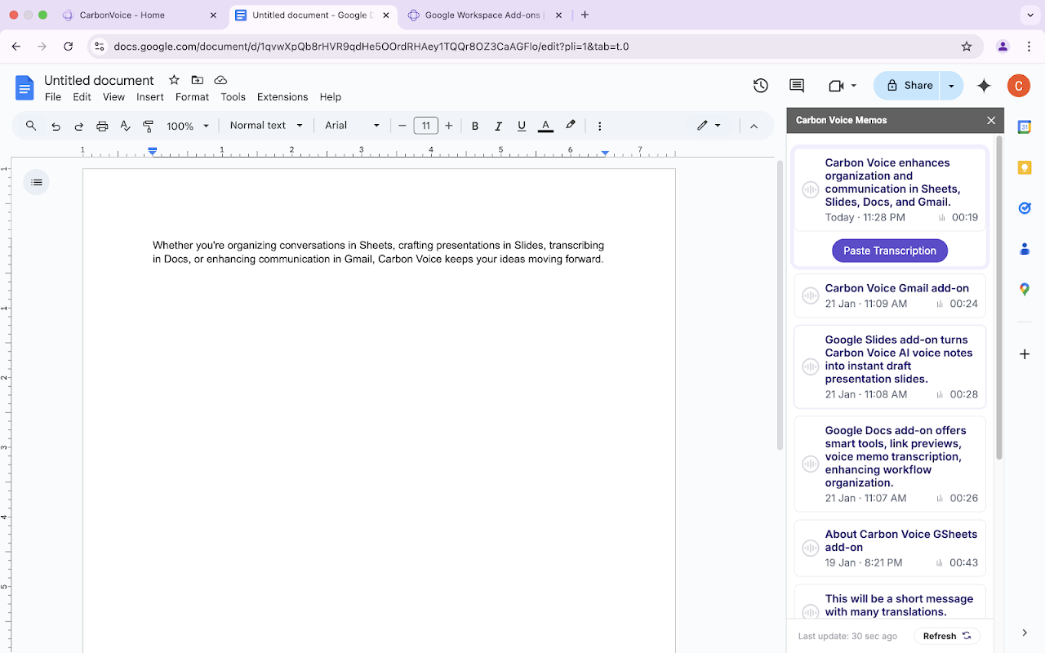The width and height of the screenshot is (1045, 653).
Task: Open Google Maps in side panel
Action: pos(1025,289)
